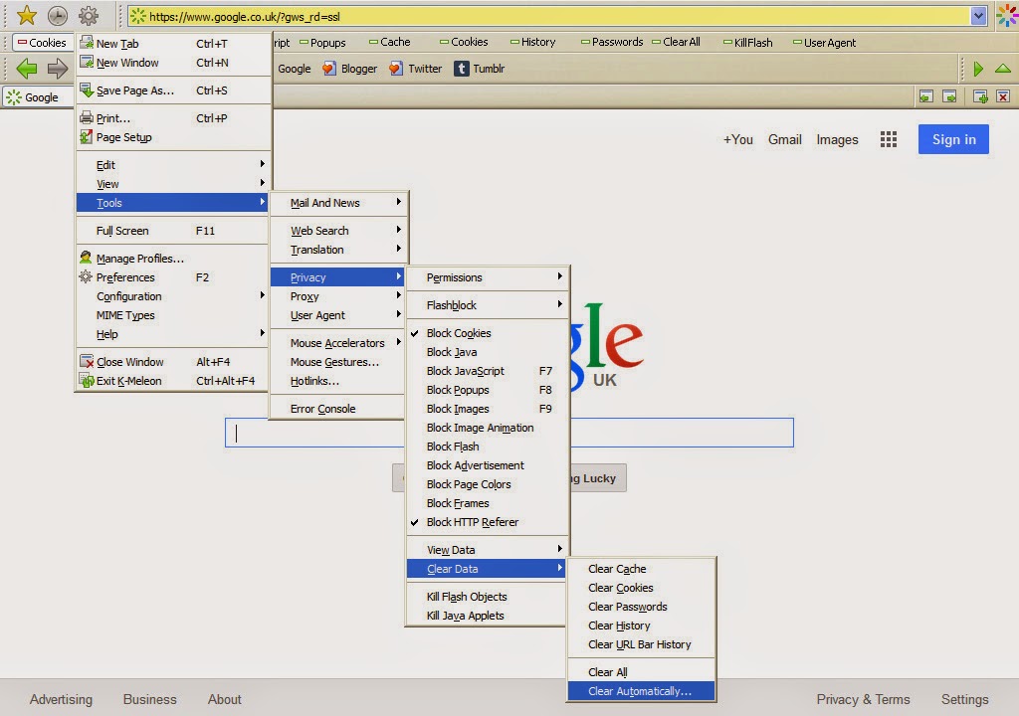The width and height of the screenshot is (1019, 716).
Task: Click the Sign in button
Action: 951,139
